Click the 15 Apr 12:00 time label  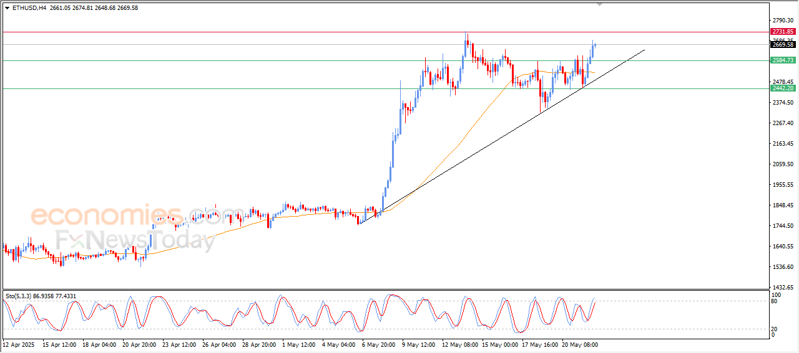[x=58, y=344]
